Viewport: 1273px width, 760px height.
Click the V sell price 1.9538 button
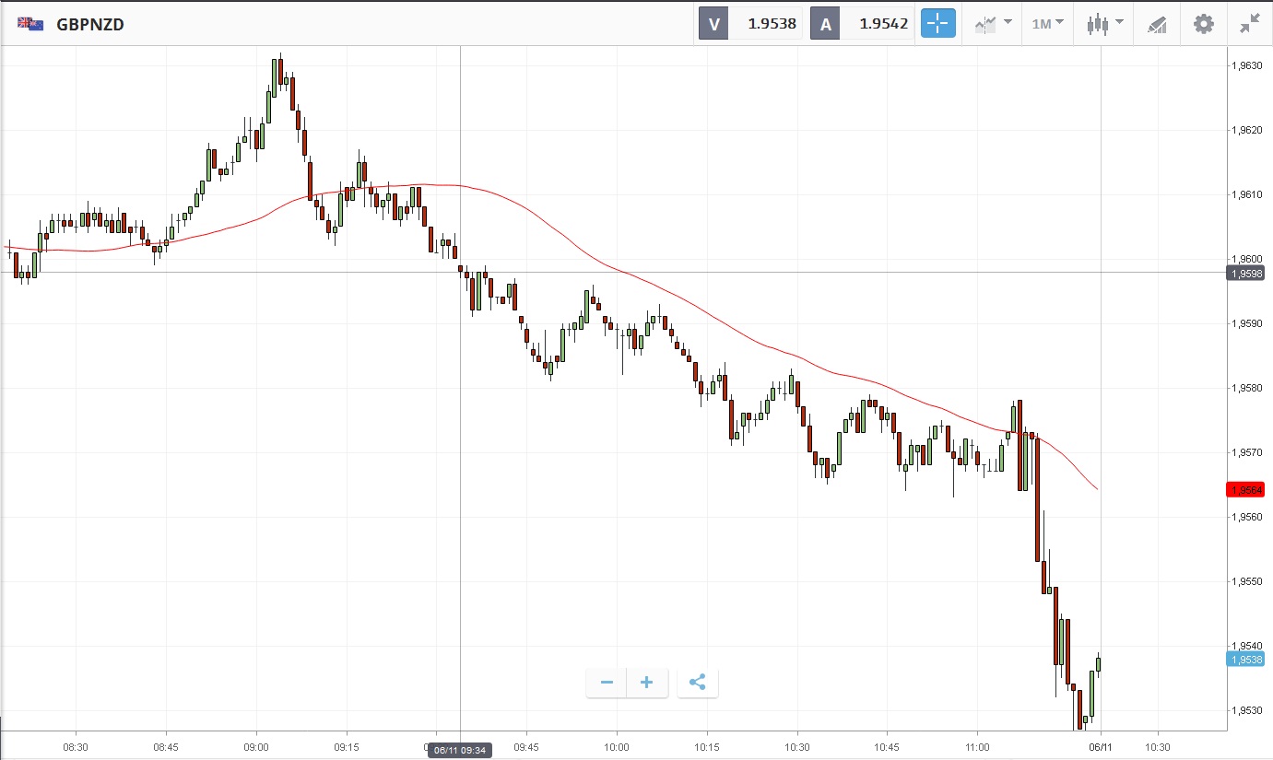750,24
